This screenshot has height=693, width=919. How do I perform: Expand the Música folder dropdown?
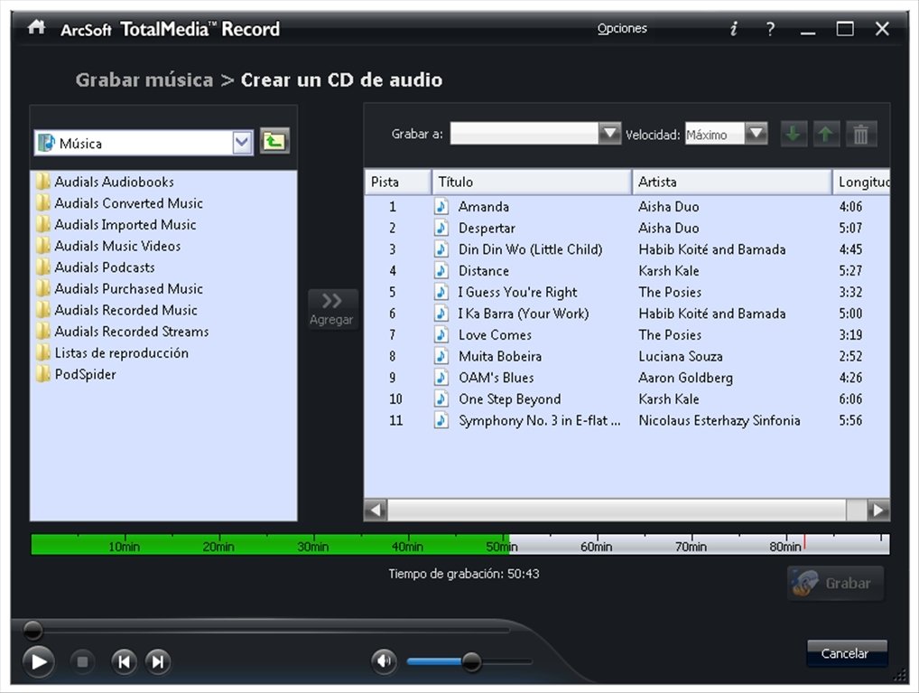click(x=242, y=143)
